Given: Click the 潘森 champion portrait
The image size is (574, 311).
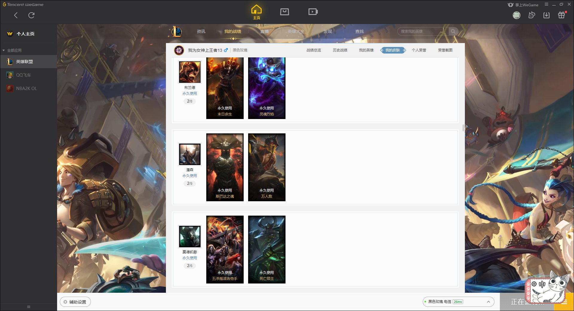Looking at the screenshot, I should point(190,154).
